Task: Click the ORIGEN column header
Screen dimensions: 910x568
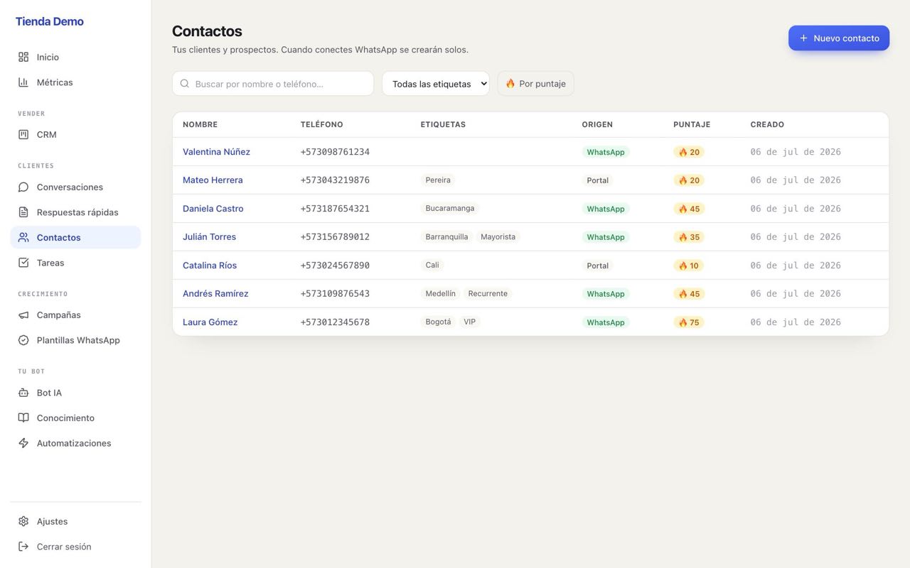Action: [x=597, y=125]
